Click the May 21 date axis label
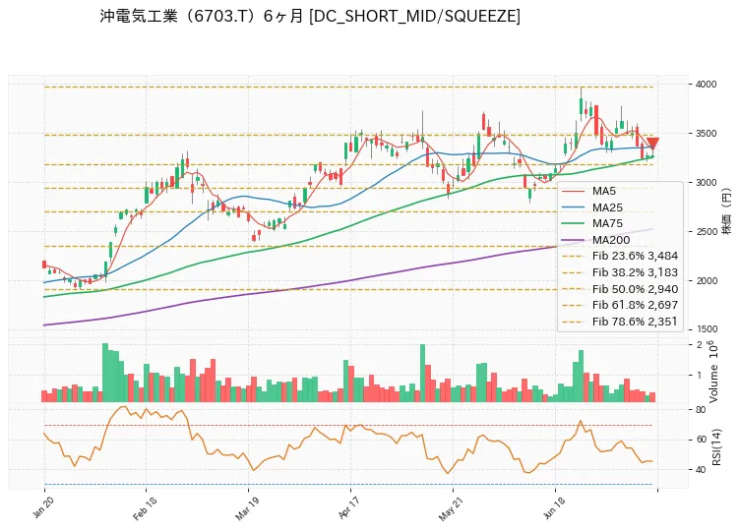740x531 pixels. click(451, 508)
